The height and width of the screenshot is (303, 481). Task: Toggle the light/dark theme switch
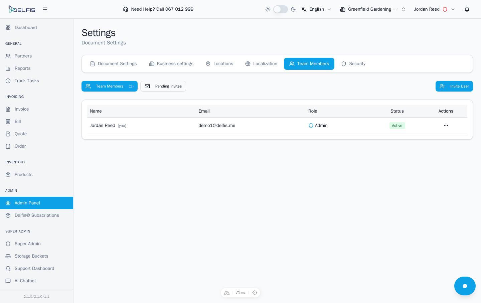point(280,9)
